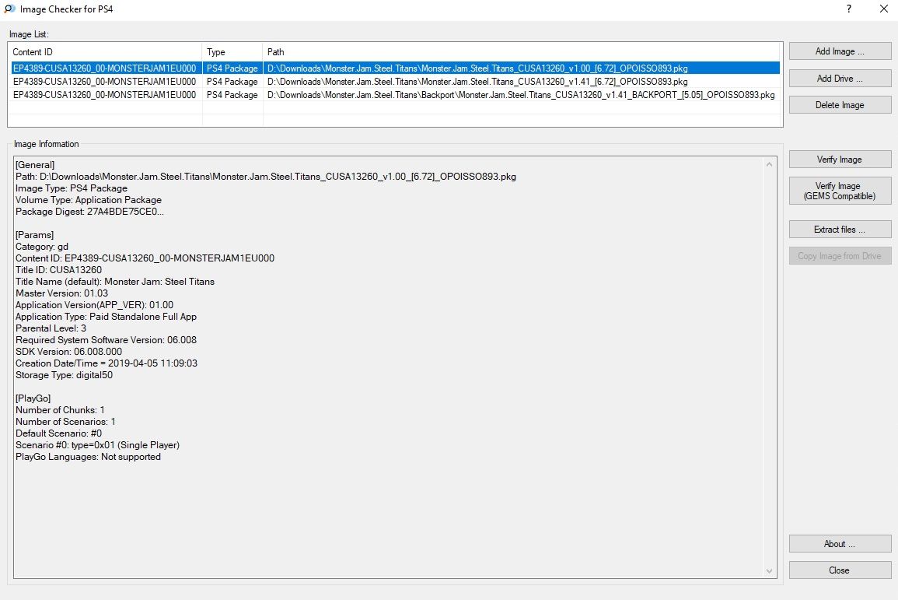Image resolution: width=898 pixels, height=600 pixels.
Task: Click the plain Verify Image button
Action: tap(840, 160)
